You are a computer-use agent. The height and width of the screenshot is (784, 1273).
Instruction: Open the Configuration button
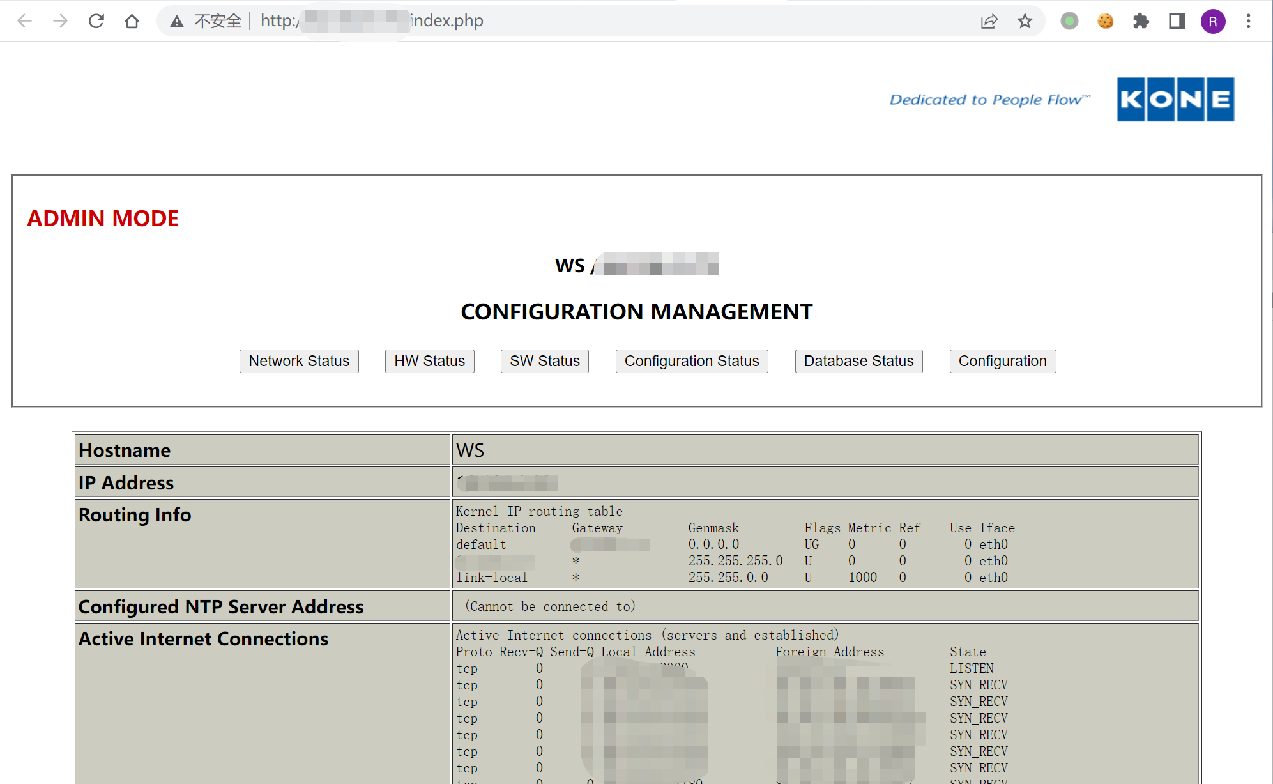[1002, 361]
